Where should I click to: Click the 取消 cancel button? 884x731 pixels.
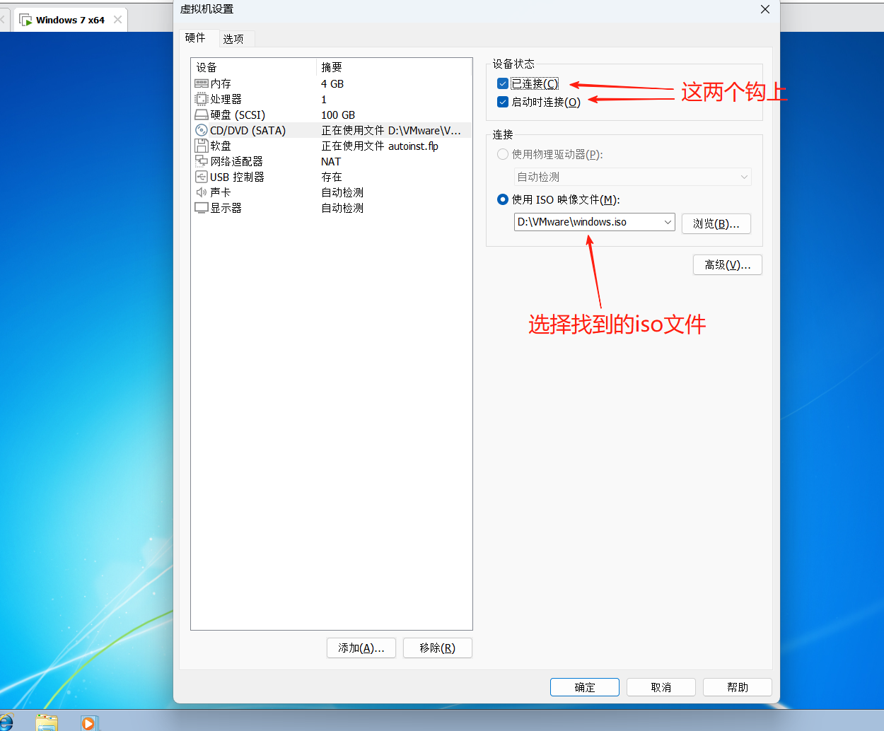(661, 687)
